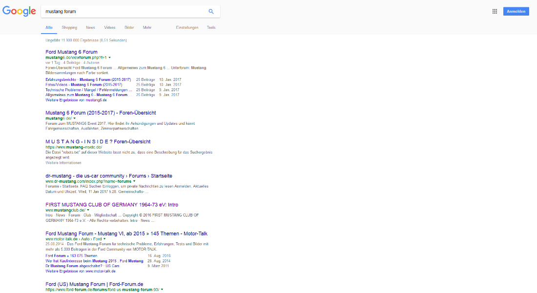This screenshot has width=537, height=293.
Task: Expand dropdown arrow next to ford-forum.de URL
Action: pyautogui.click(x=162, y=290)
